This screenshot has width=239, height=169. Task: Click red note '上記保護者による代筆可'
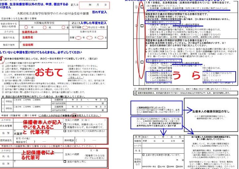pos(38,155)
